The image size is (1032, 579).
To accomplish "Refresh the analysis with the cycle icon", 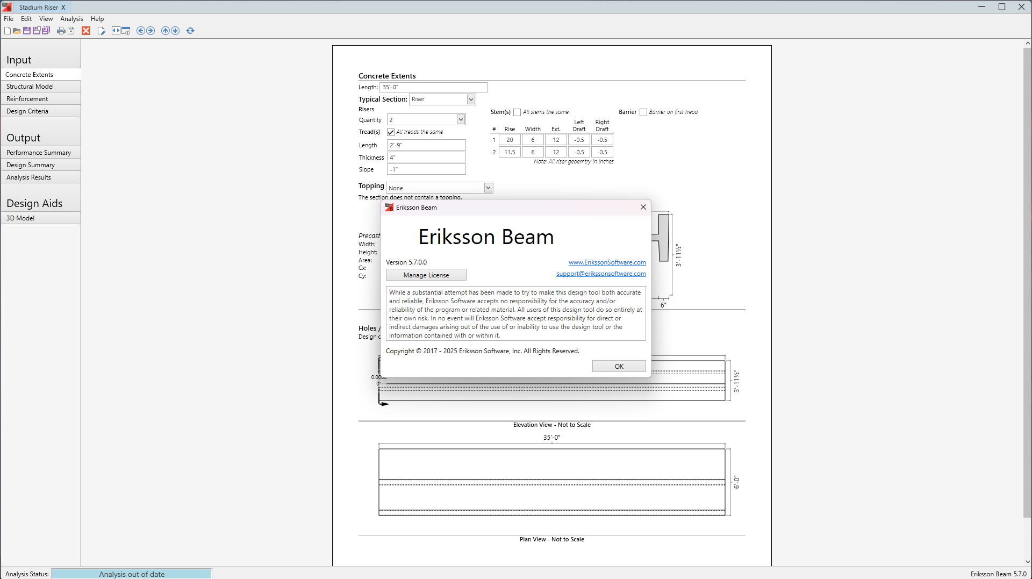I will pos(190,31).
